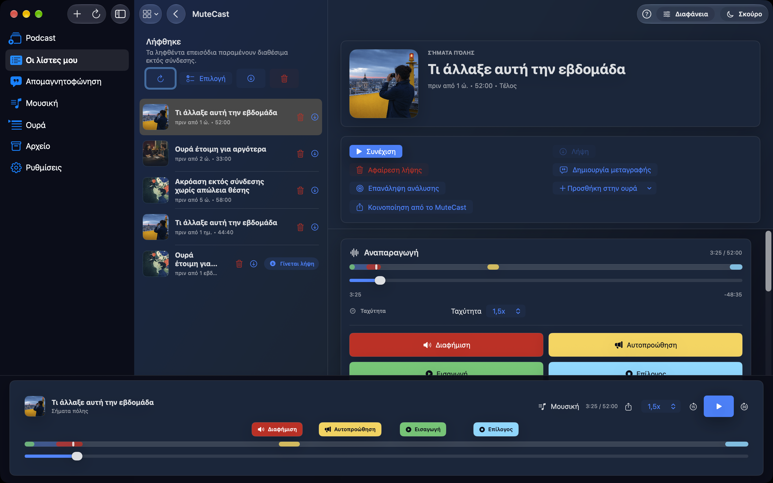This screenshot has height=483, width=773.
Task: Click download icon on 58:00 episode row
Action: [x=315, y=191]
